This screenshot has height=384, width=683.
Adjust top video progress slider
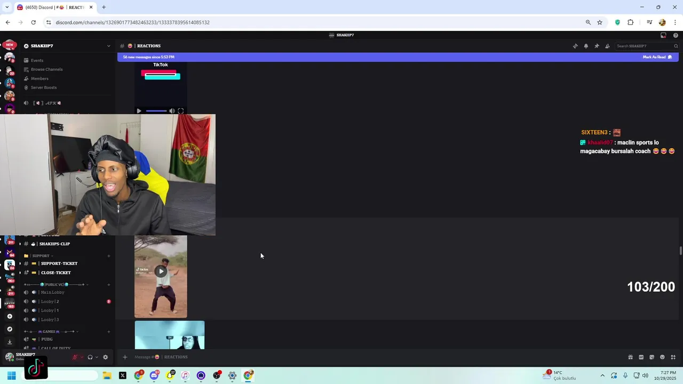pyautogui.click(x=156, y=111)
